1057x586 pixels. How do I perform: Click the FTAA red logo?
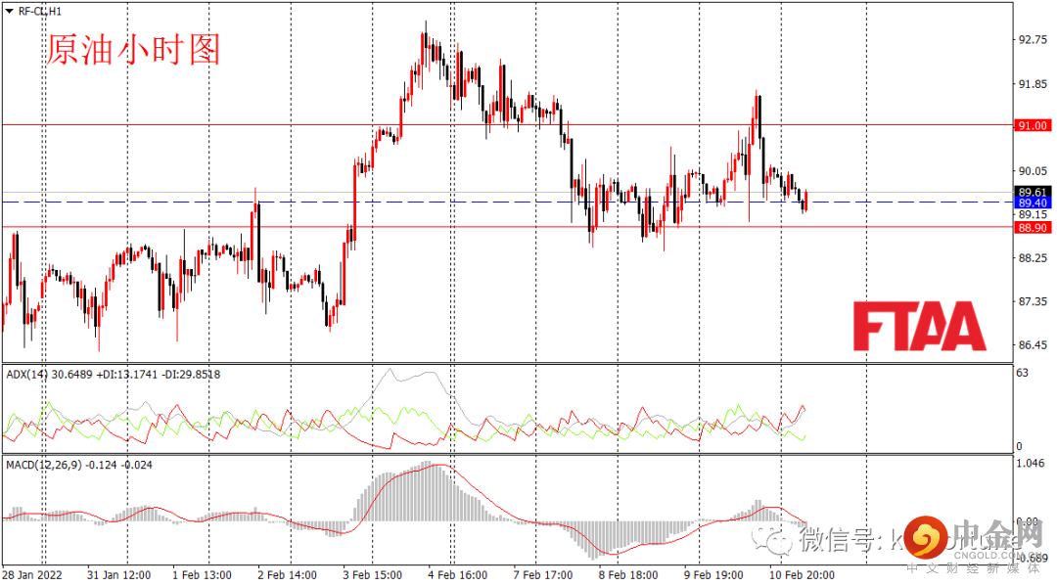[x=919, y=326]
